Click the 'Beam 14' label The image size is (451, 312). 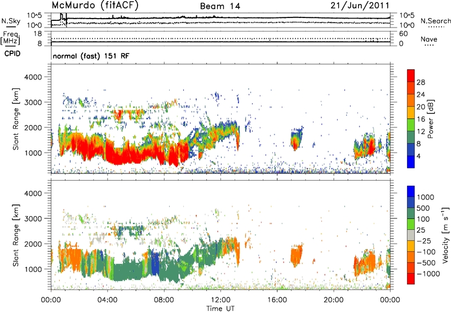coord(220,6)
